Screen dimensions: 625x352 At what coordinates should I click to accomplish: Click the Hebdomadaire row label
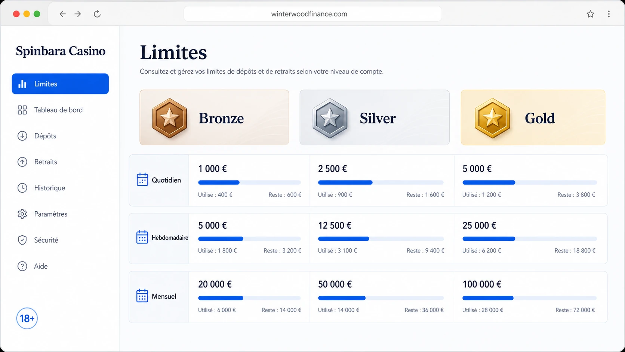(x=170, y=238)
